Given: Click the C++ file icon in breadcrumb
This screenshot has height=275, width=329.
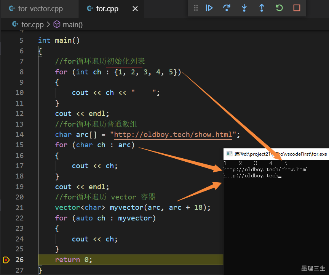Looking at the screenshot, I should pos(15,24).
